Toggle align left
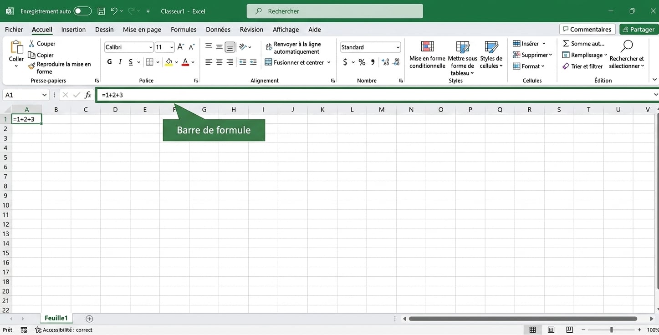The image size is (659, 335). coord(209,62)
